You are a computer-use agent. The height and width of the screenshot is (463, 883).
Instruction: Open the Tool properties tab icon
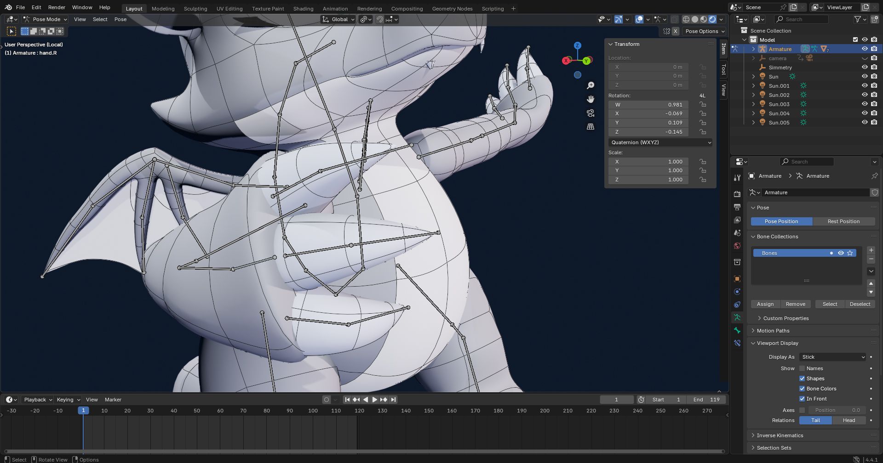(737, 178)
